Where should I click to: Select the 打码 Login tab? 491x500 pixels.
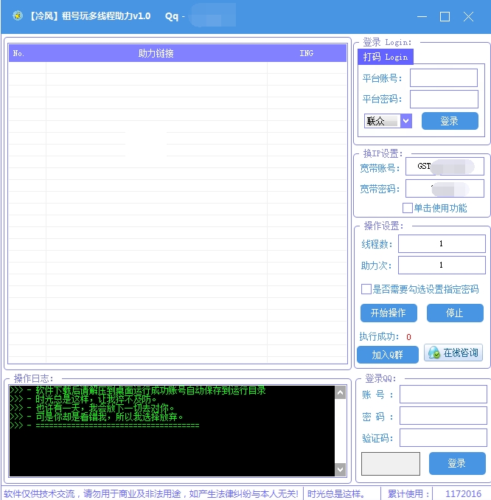coord(386,57)
